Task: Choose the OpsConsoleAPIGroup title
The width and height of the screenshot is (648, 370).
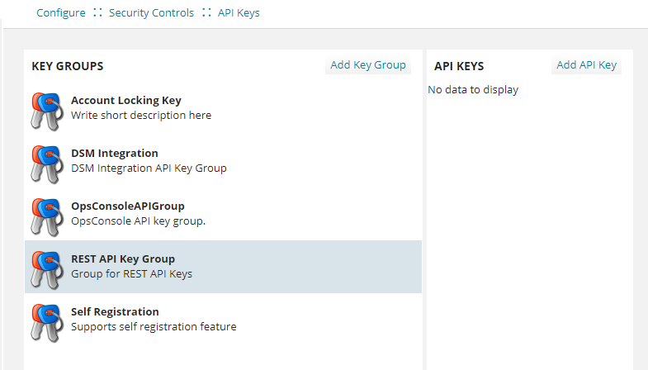Action: (x=127, y=206)
